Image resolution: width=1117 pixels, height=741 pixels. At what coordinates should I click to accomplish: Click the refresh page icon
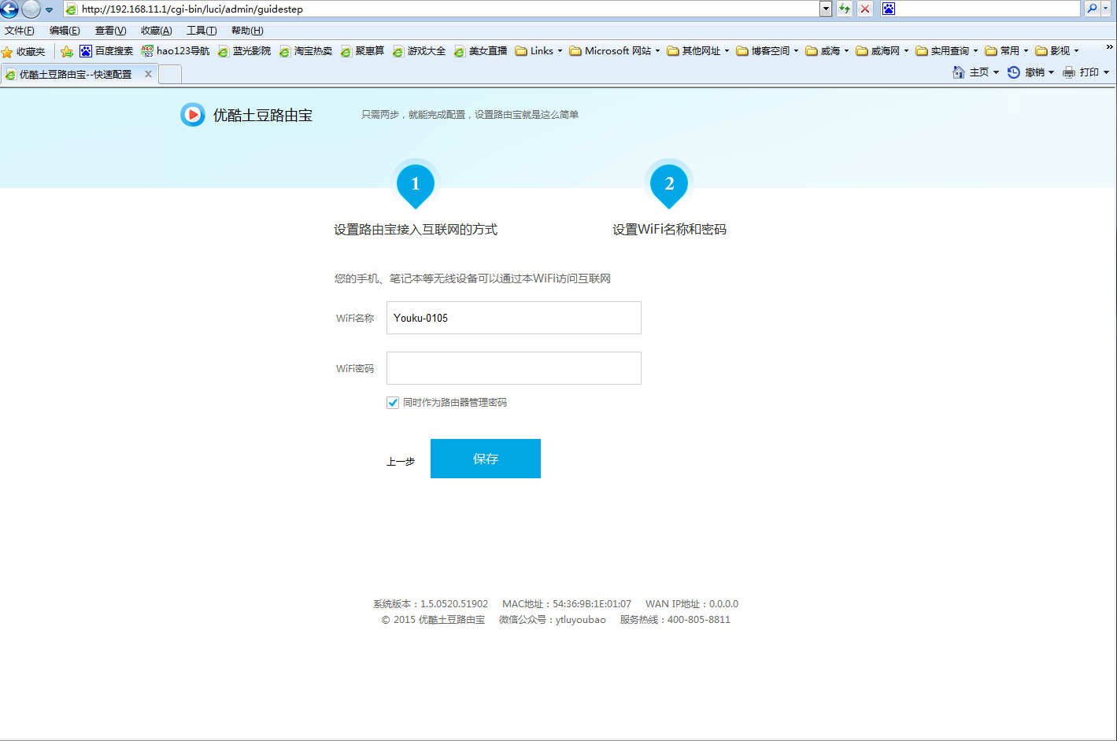pos(845,9)
